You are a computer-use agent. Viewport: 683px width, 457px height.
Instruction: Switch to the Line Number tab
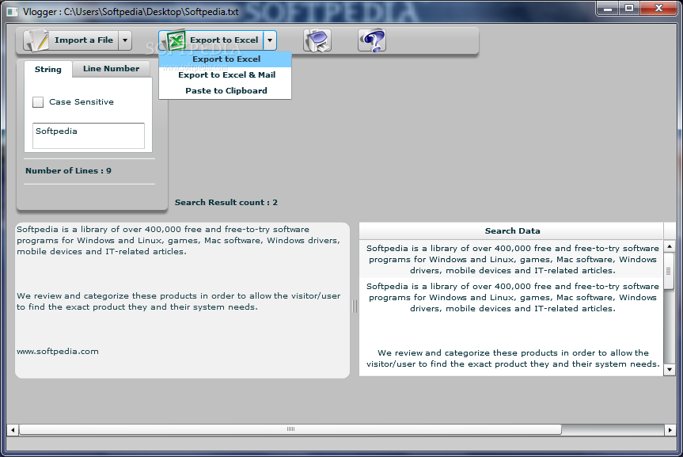[111, 69]
